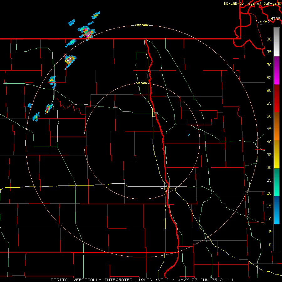Select the blue segment of the color bar
Screen dimensions: 282x282
pos(277,210)
